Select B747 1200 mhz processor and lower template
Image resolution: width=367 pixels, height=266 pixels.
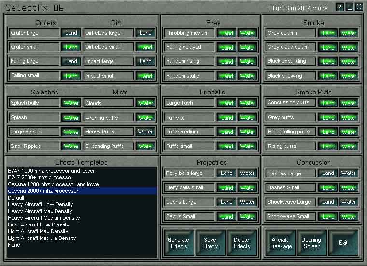[82, 171]
